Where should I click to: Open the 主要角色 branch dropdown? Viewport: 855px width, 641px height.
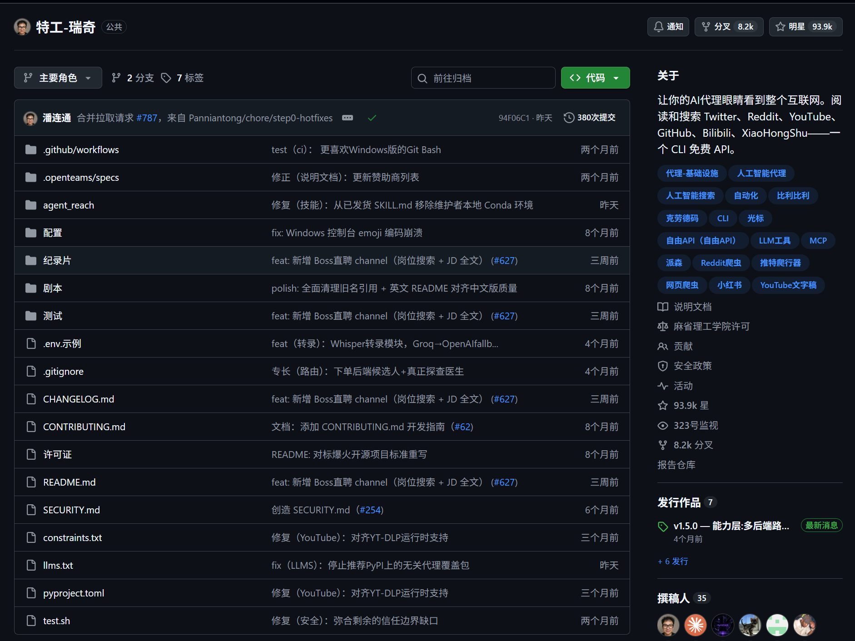pos(58,78)
